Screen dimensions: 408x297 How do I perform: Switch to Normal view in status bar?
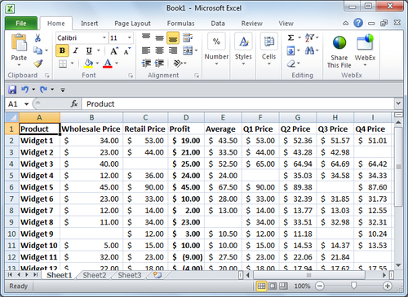point(261,286)
